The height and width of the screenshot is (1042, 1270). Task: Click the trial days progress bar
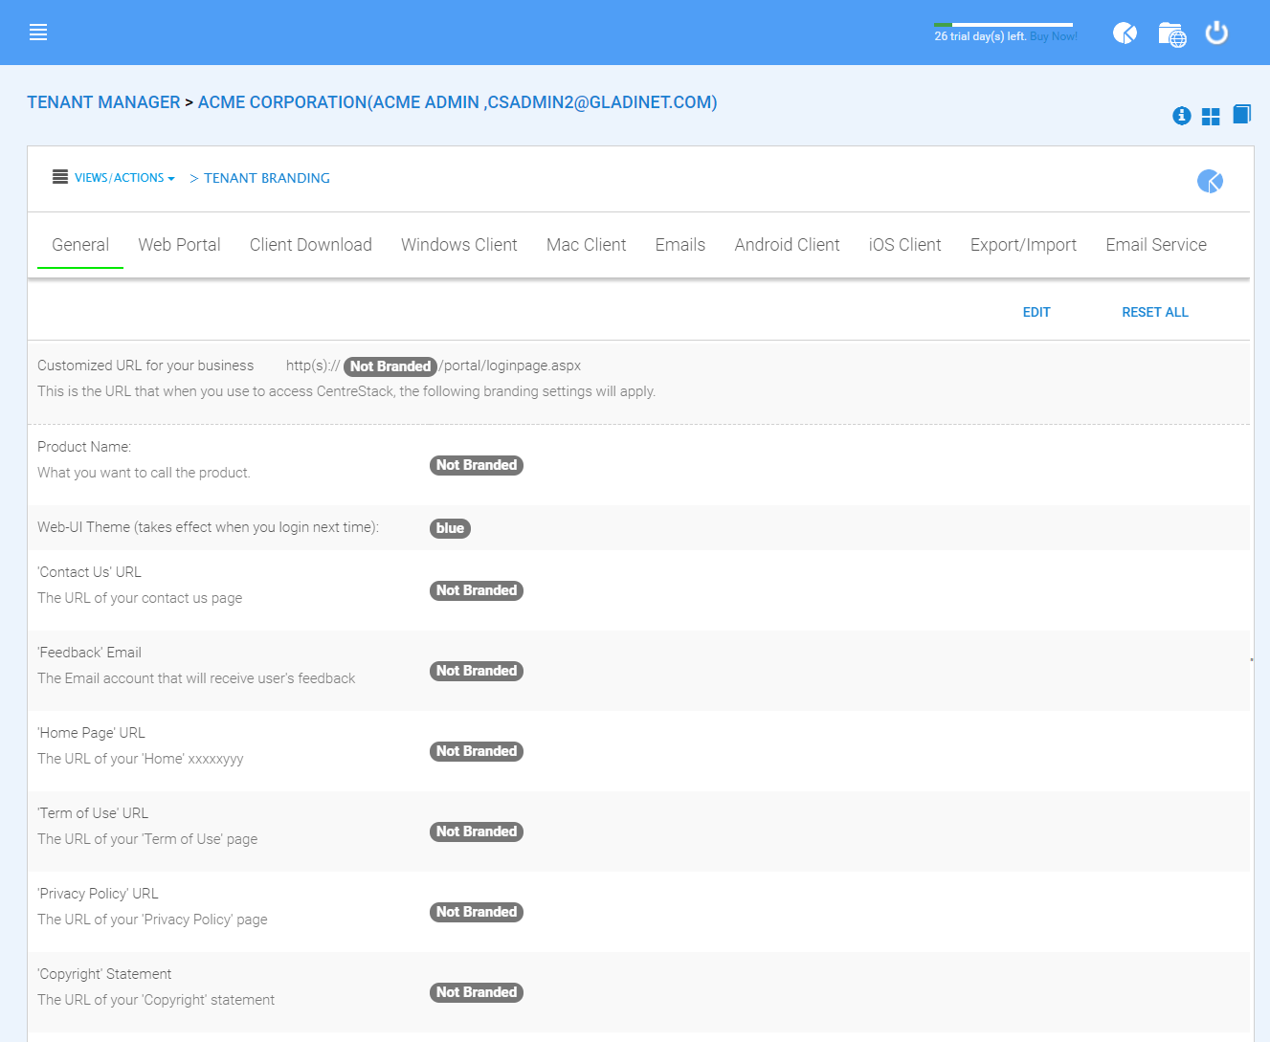pyautogui.click(x=1003, y=25)
